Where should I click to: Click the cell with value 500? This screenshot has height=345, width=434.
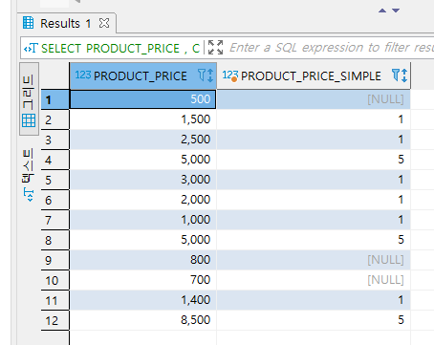click(x=142, y=99)
